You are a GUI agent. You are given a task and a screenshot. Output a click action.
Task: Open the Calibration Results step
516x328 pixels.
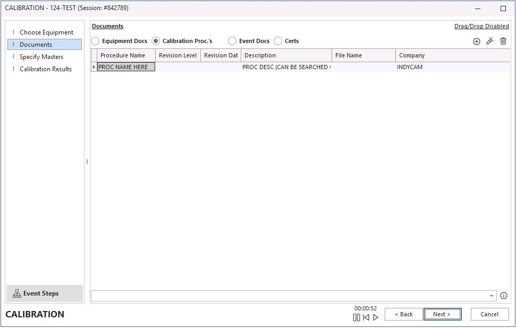coord(46,69)
